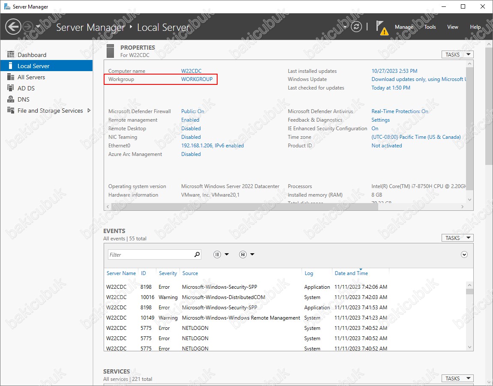
Task: Click the Remote Desktop Disabled link
Action: pyautogui.click(x=191, y=129)
